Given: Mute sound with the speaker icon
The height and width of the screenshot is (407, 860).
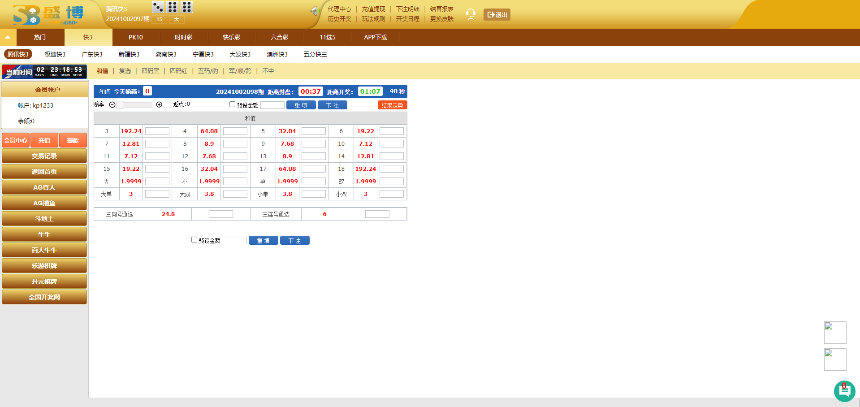Looking at the screenshot, I should (315, 11).
